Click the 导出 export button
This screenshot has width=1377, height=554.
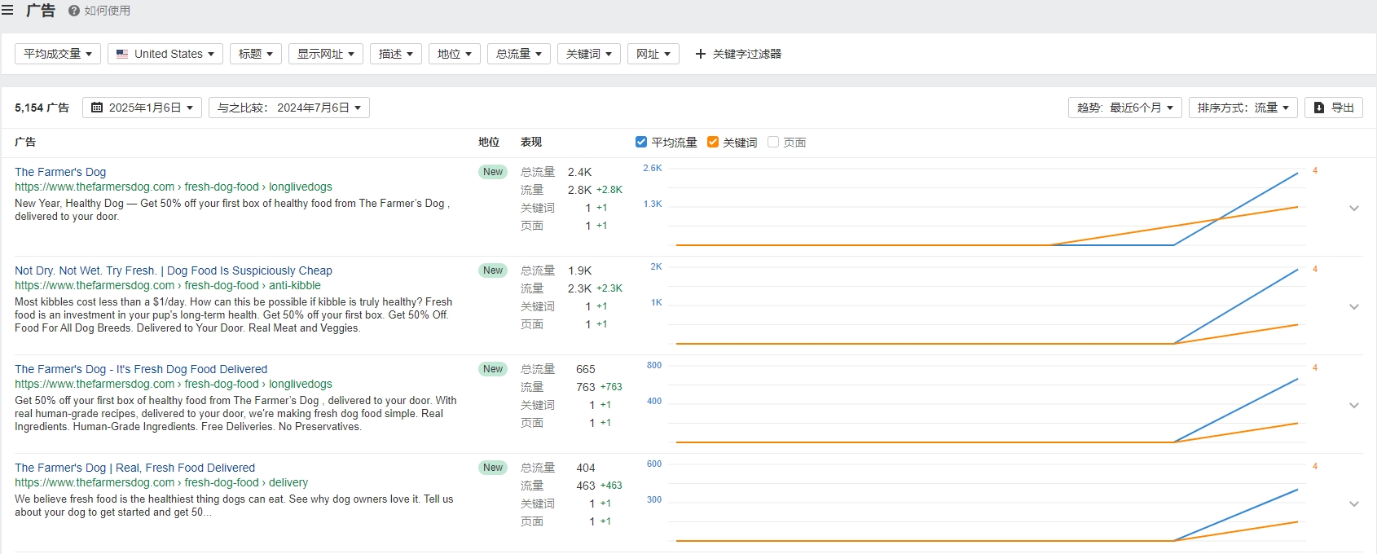[x=1334, y=108]
